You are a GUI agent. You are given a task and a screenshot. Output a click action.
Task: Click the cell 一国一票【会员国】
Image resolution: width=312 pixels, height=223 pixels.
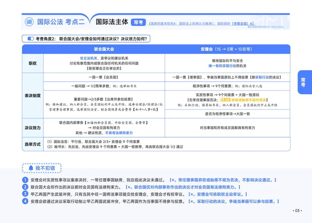tap(104, 77)
